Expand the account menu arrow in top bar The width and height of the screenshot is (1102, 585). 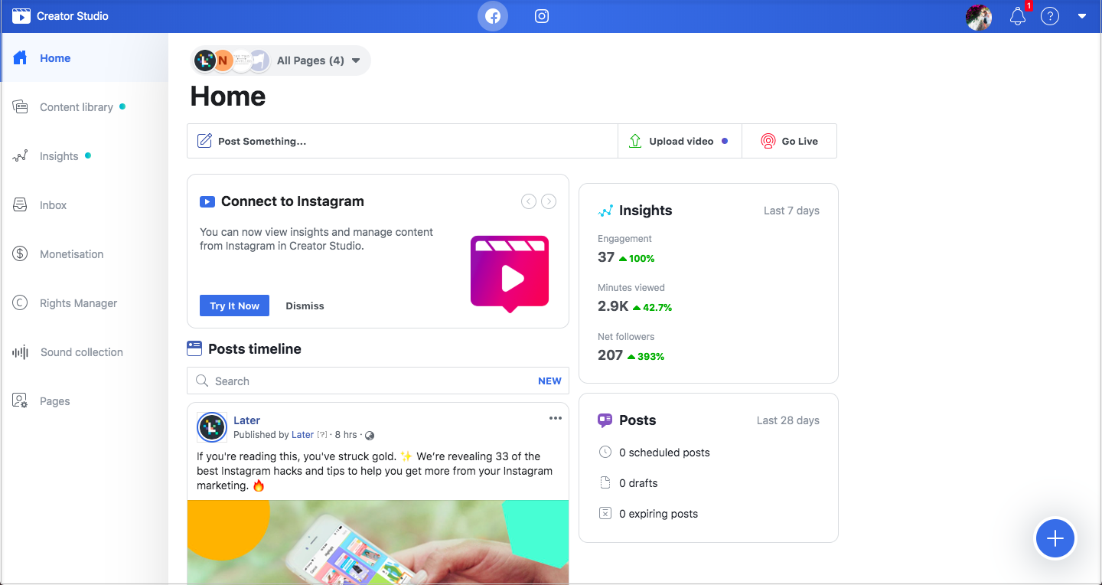[x=1082, y=16]
